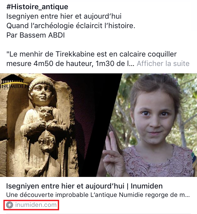Image resolution: width=197 pixels, height=214 pixels.
Task: Click the INUMIDEN logo watermark on image
Action: (14, 86)
